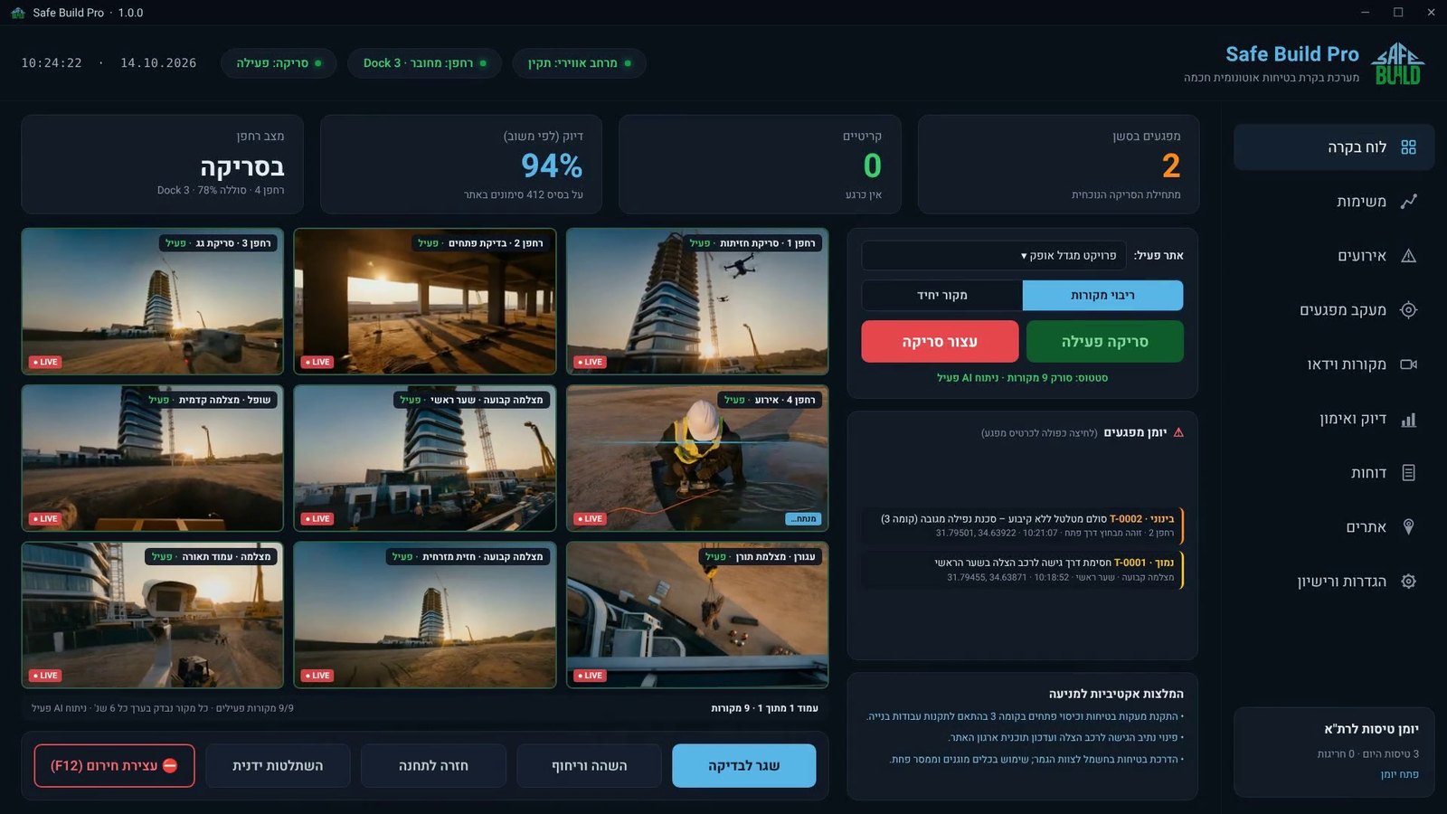
Task: Click the סריקה: פעילה status pill
Action: tap(279, 63)
